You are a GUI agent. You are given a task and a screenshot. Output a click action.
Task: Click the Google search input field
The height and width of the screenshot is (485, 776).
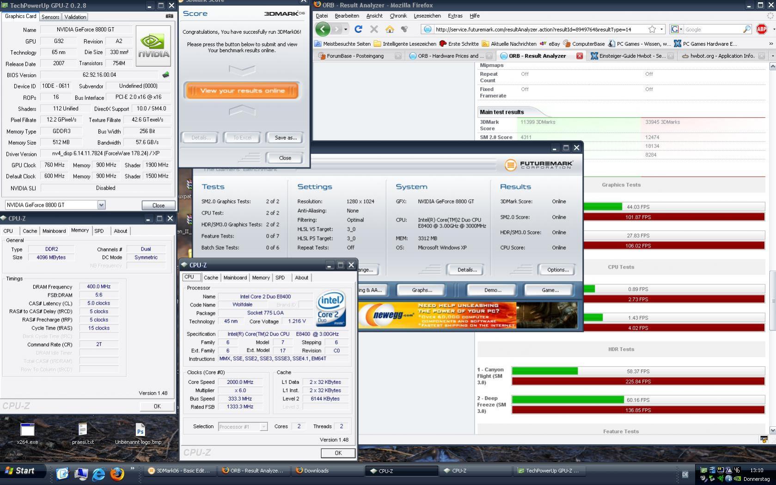(x=713, y=29)
